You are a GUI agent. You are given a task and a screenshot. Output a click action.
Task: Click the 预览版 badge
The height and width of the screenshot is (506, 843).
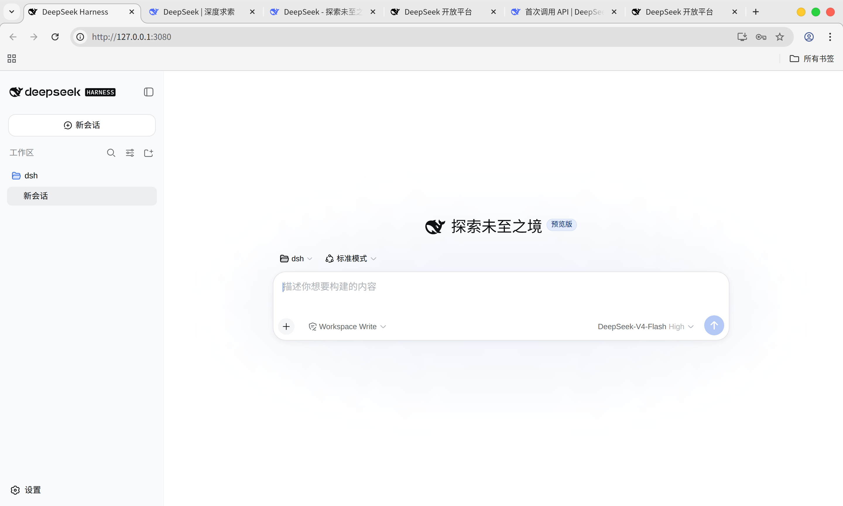[x=561, y=224]
